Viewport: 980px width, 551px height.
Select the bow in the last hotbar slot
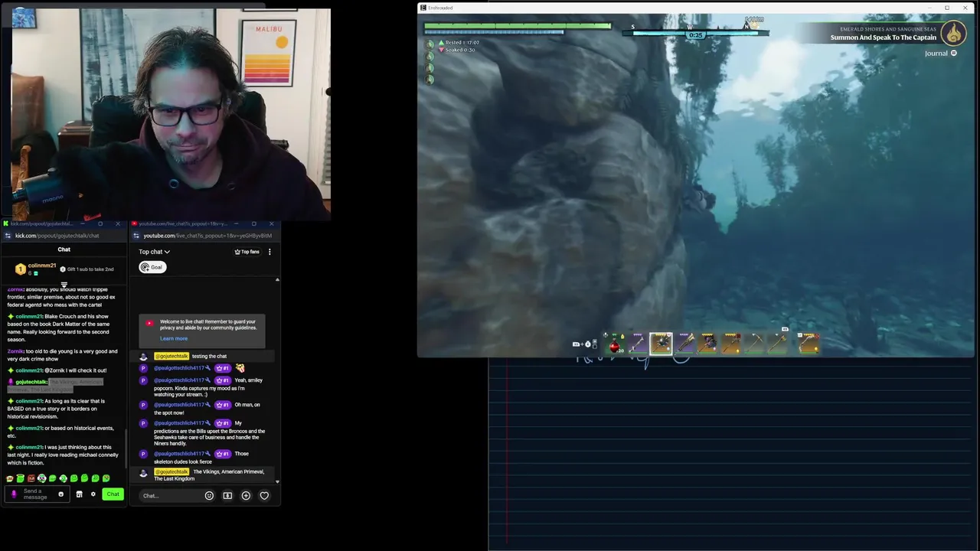(x=808, y=345)
